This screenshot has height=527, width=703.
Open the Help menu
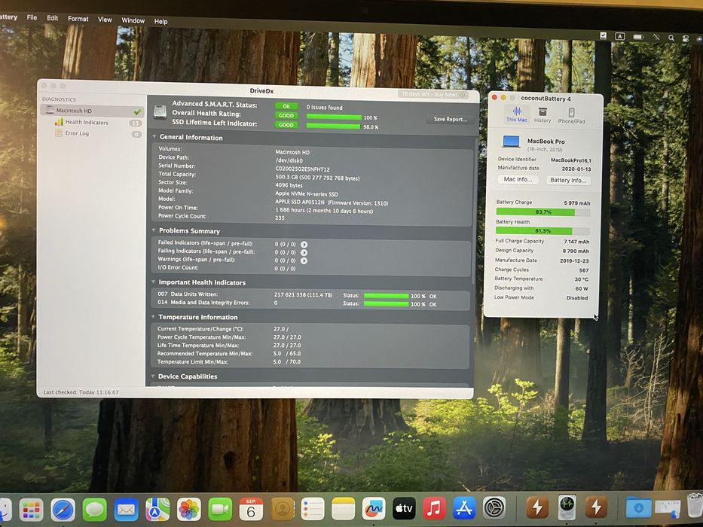tap(161, 22)
